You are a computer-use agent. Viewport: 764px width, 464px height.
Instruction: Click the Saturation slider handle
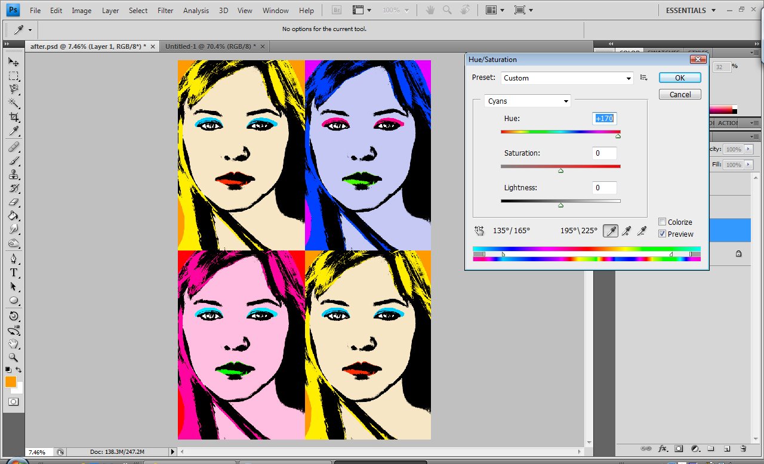[560, 171]
